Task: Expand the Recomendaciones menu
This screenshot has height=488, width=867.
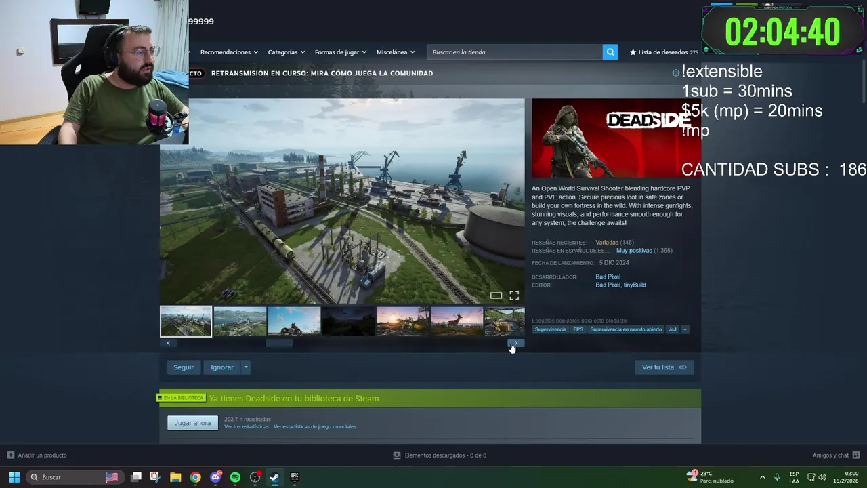Action: [x=229, y=52]
